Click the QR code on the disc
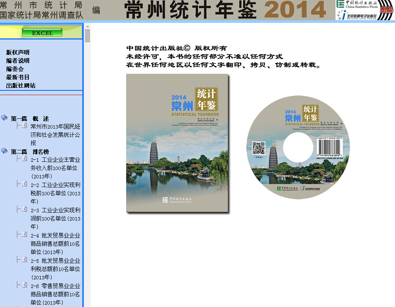 [259, 148]
